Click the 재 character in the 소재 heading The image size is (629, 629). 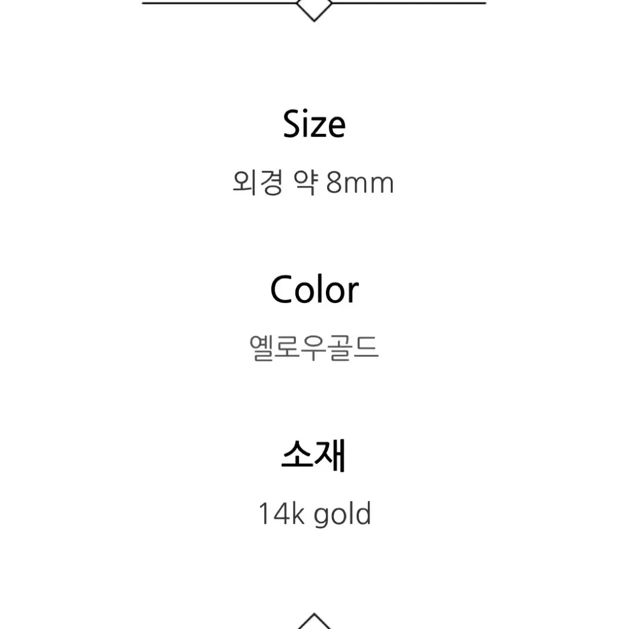[331, 456]
